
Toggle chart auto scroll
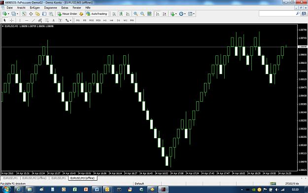tap(158, 14)
